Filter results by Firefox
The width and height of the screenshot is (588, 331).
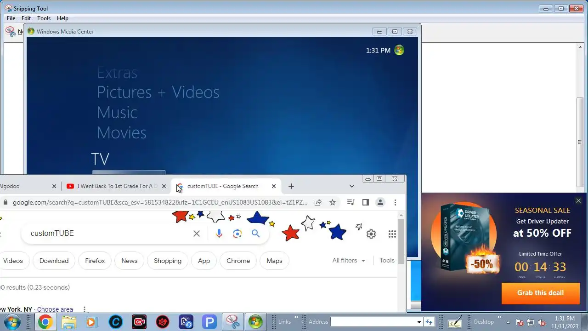pos(95,261)
